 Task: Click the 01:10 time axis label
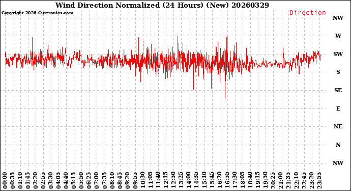(20, 180)
